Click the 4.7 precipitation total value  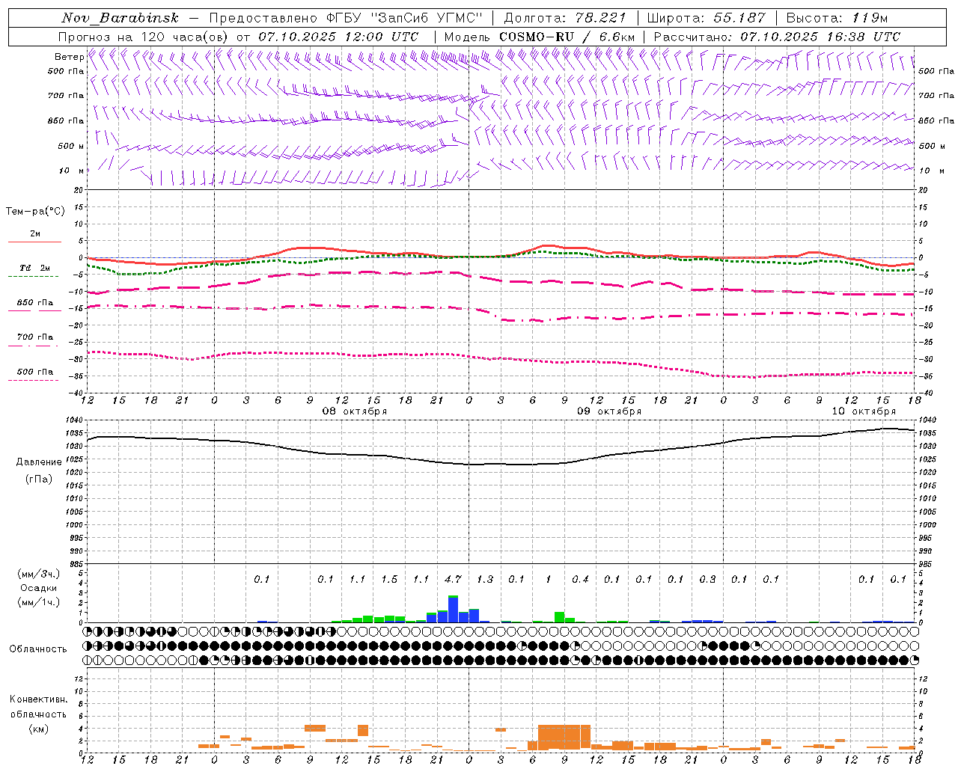click(x=453, y=580)
